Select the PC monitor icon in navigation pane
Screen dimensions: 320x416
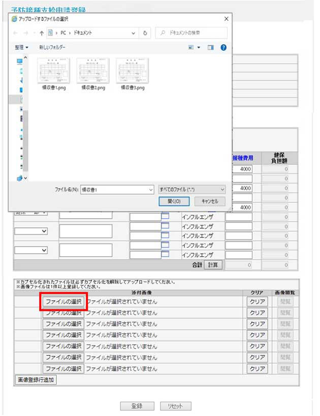[19, 61]
